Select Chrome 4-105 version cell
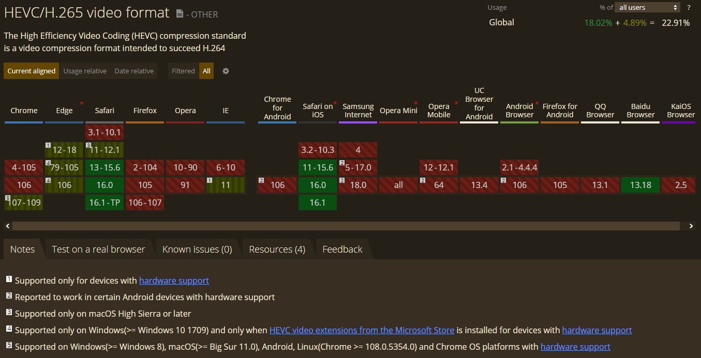The image size is (701, 358). [24, 167]
